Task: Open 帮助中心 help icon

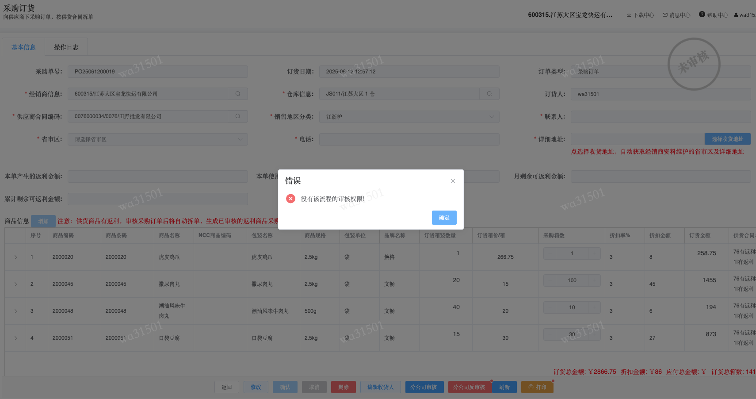Action: (702, 15)
